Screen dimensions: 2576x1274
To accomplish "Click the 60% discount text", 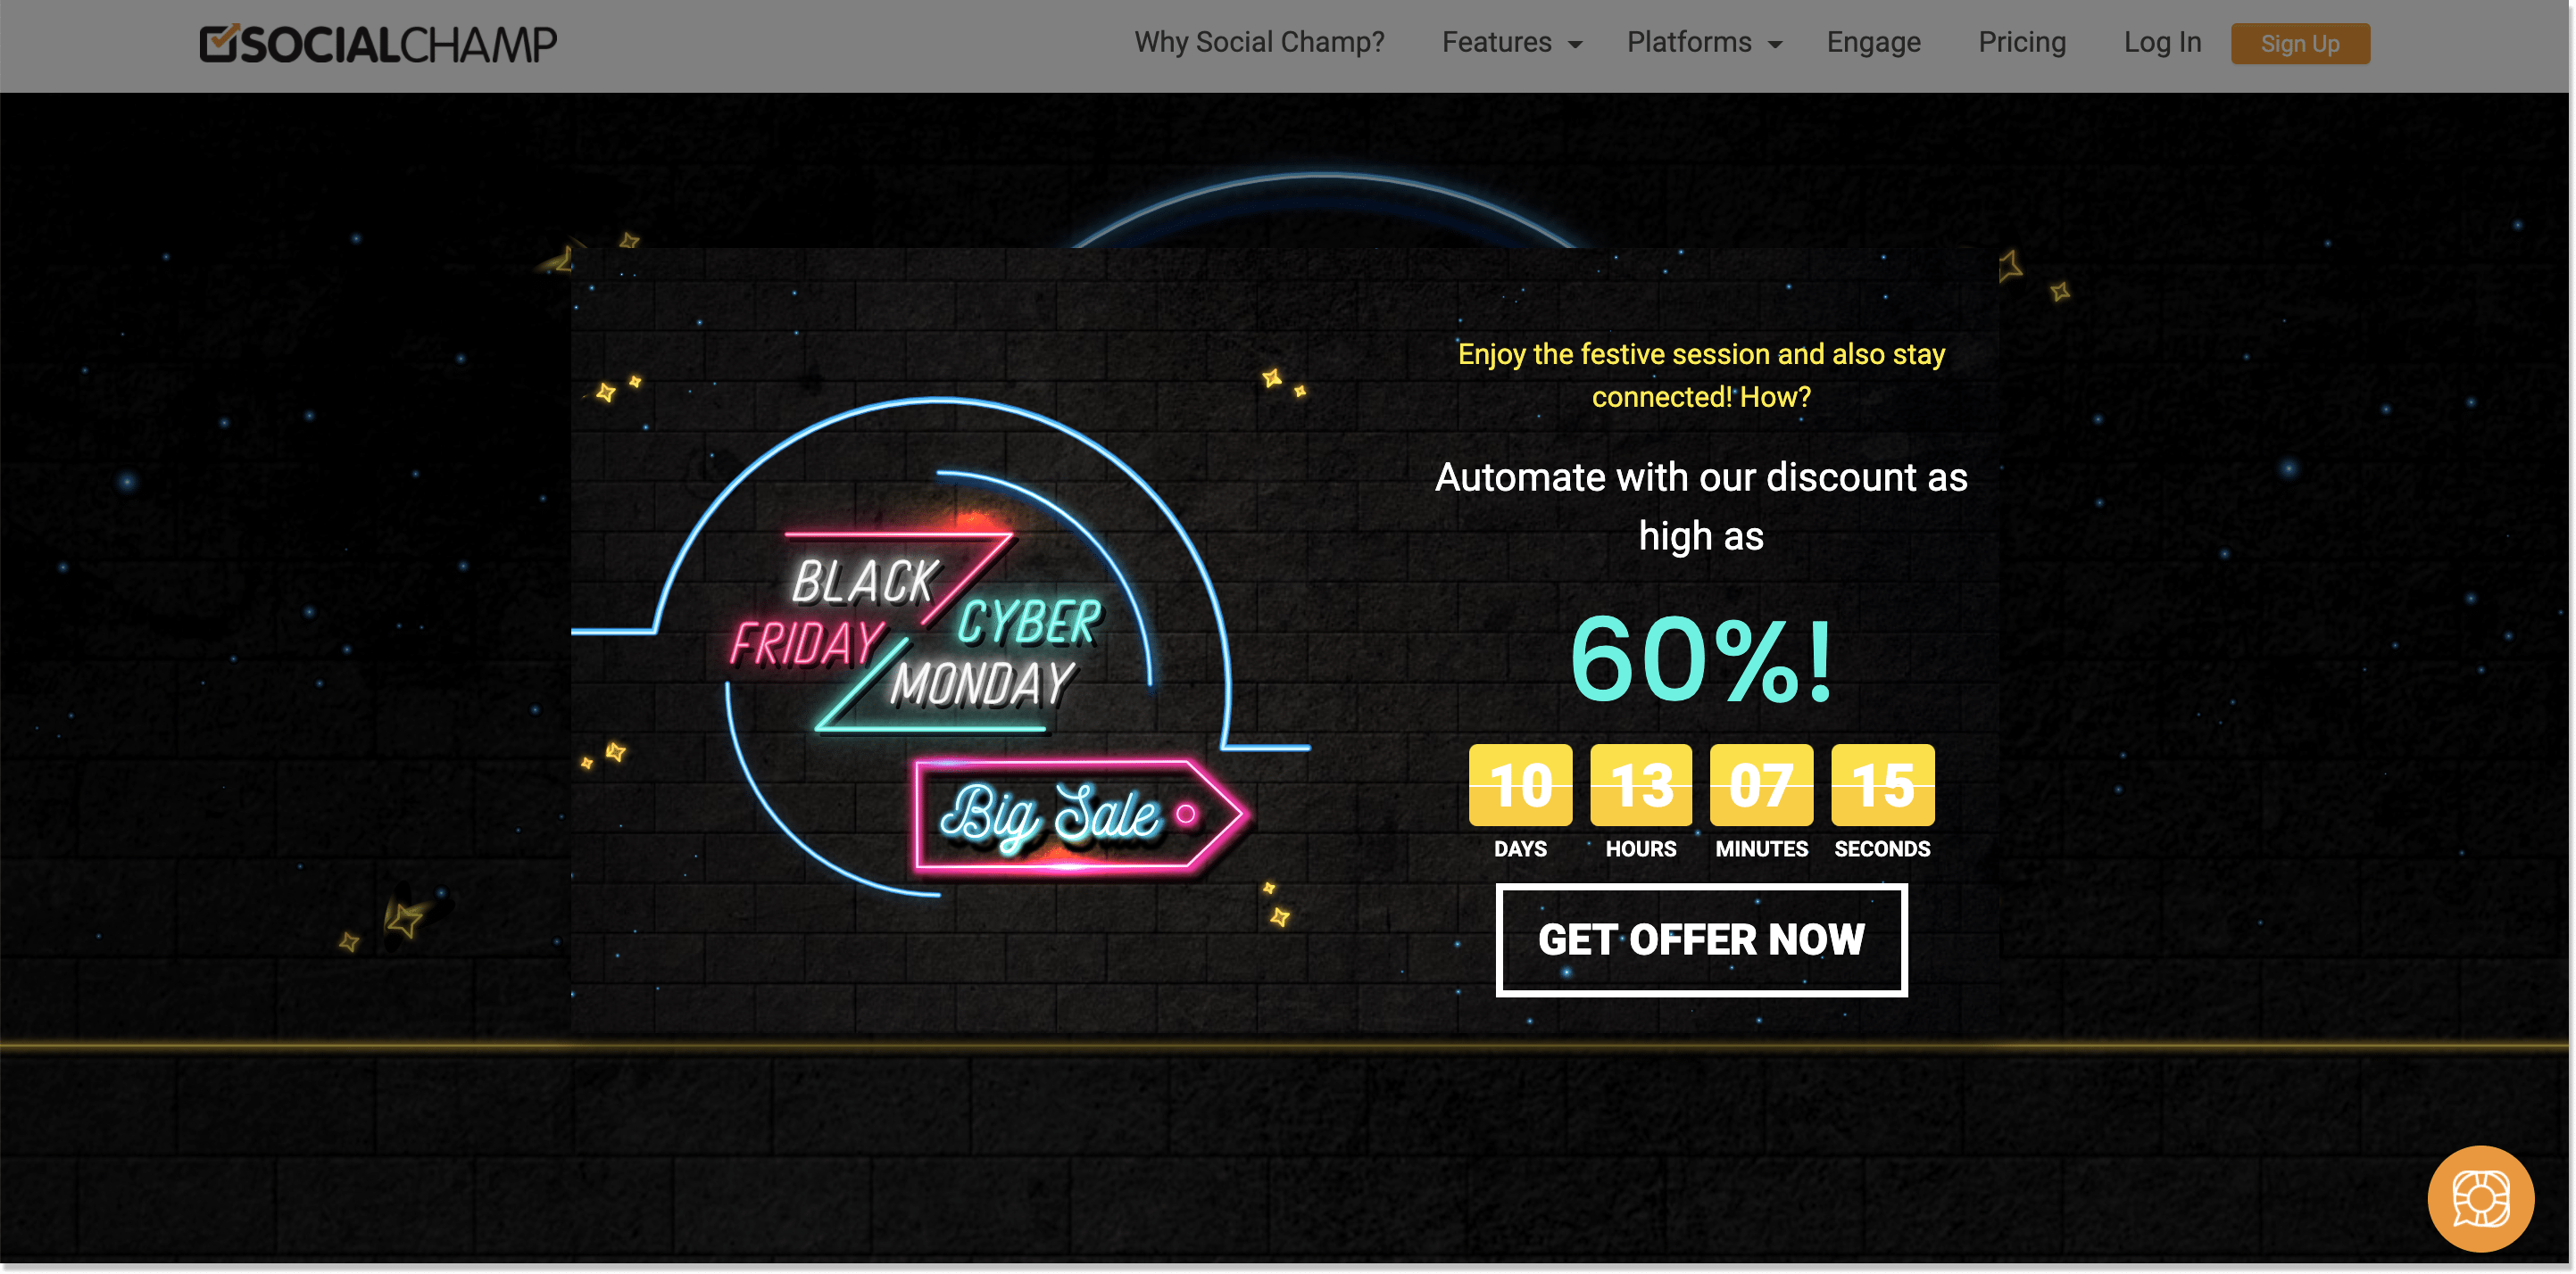I will tap(1700, 658).
